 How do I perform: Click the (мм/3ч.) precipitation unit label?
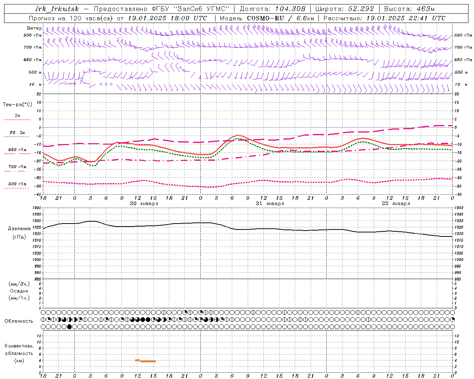pos(19,284)
